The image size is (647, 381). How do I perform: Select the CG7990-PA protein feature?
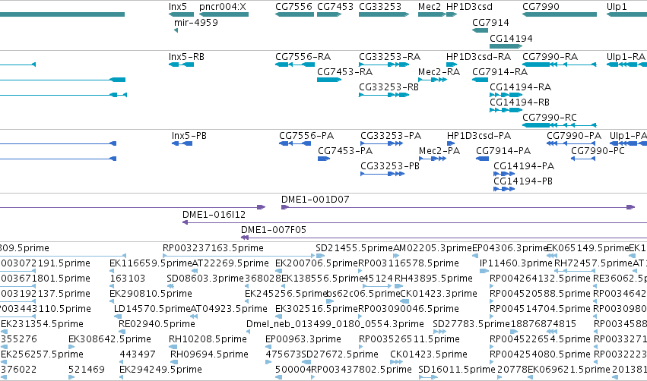[571, 143]
